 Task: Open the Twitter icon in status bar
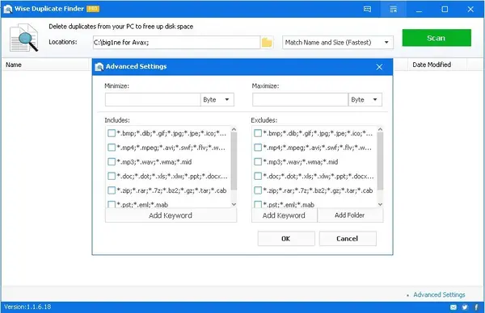point(465,307)
